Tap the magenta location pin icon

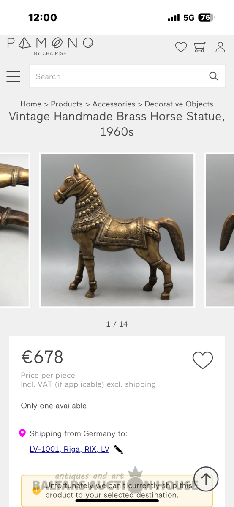[22, 433]
